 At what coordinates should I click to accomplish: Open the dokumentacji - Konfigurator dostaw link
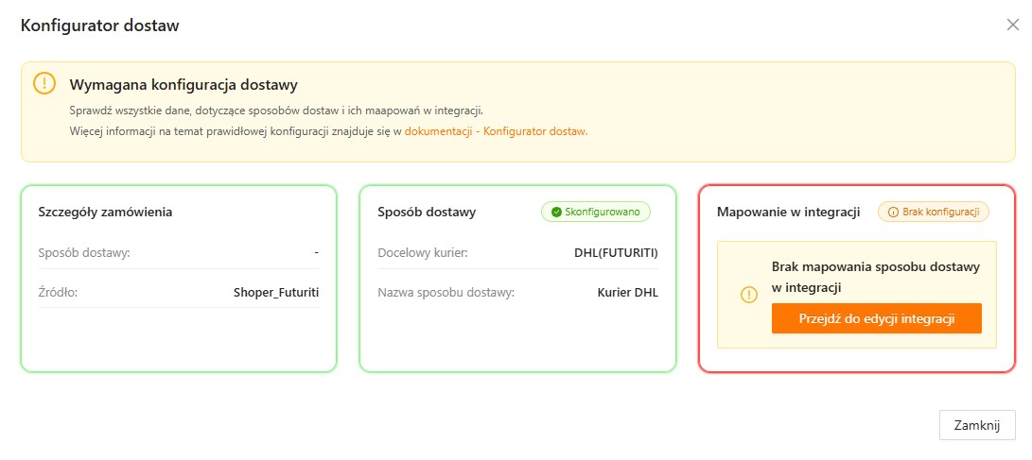coord(496,131)
